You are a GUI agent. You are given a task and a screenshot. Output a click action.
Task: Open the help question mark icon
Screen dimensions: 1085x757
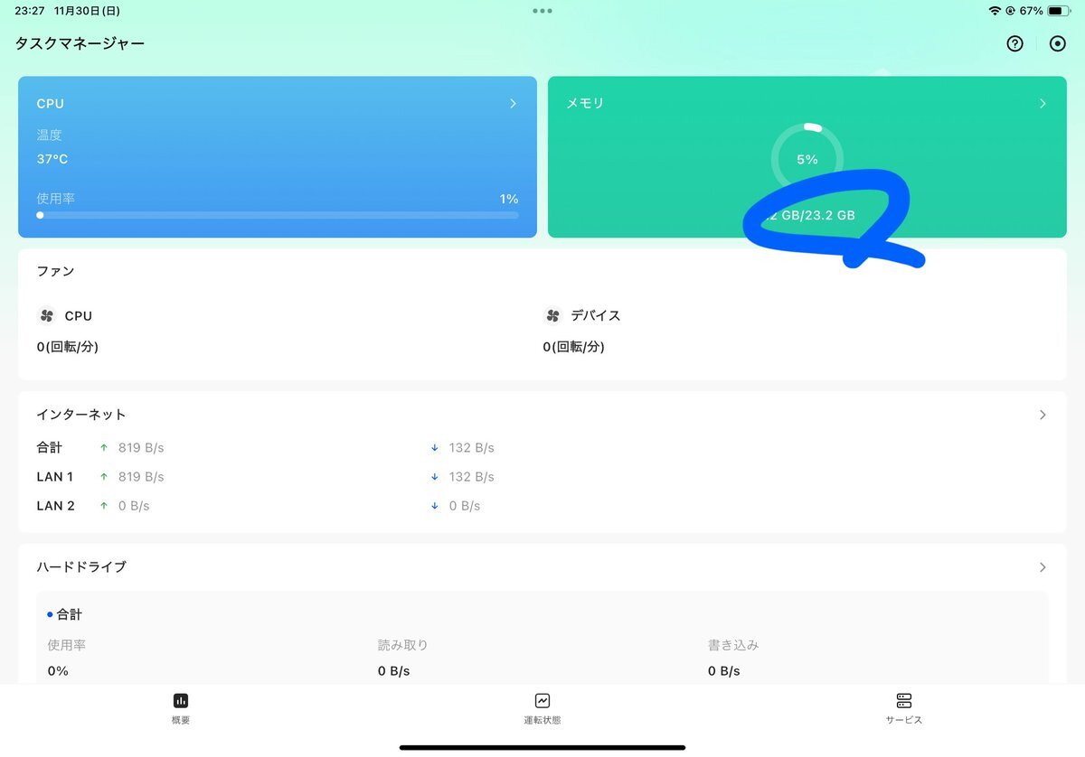[1014, 43]
